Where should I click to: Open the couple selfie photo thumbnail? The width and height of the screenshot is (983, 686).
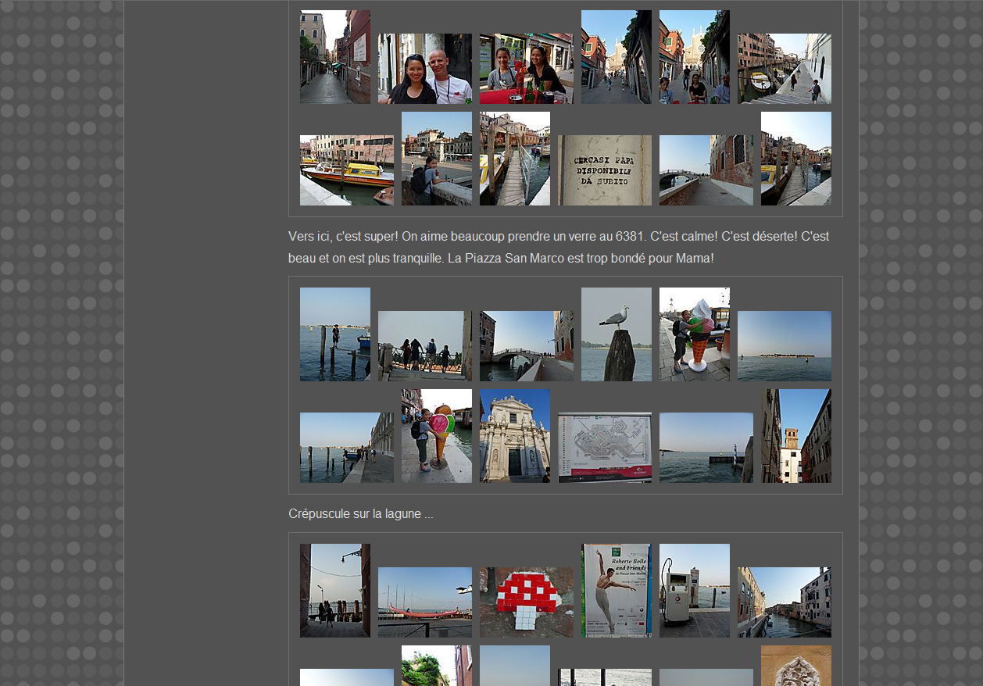424,69
